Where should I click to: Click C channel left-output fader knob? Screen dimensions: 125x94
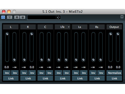tap(41, 60)
